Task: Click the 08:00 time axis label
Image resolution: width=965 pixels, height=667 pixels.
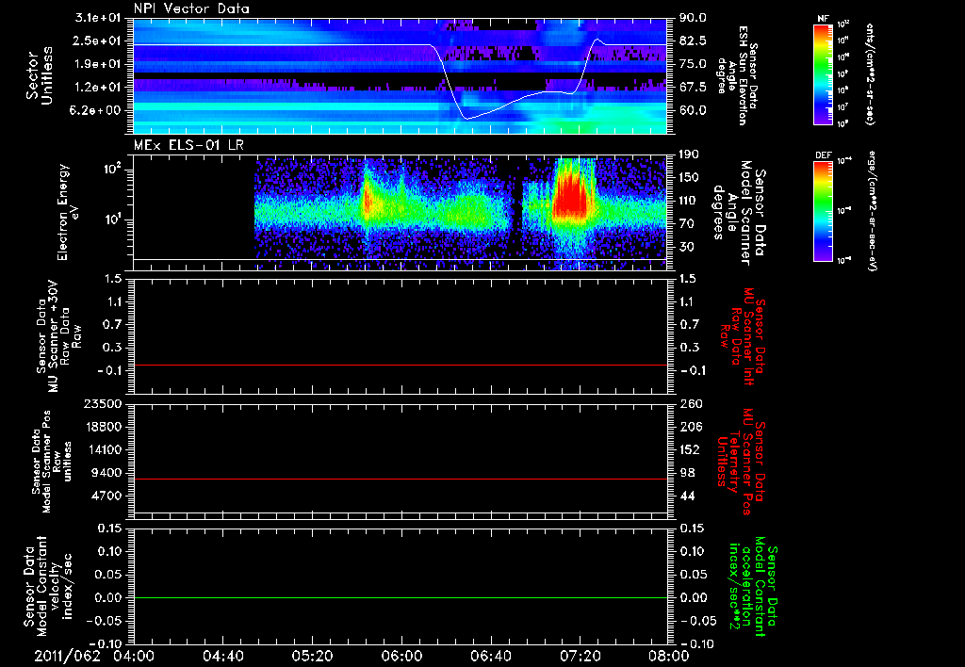Action: 669,656
